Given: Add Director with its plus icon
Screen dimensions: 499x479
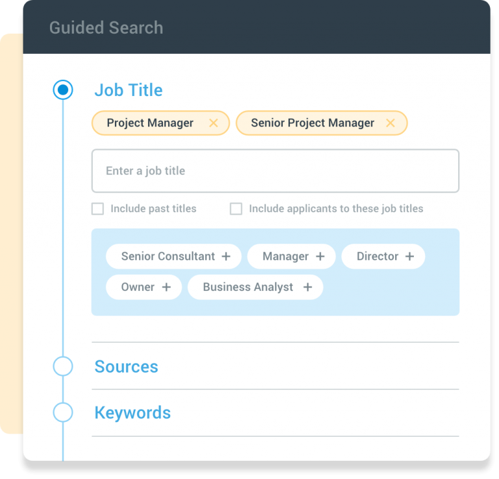Looking at the screenshot, I should (409, 256).
